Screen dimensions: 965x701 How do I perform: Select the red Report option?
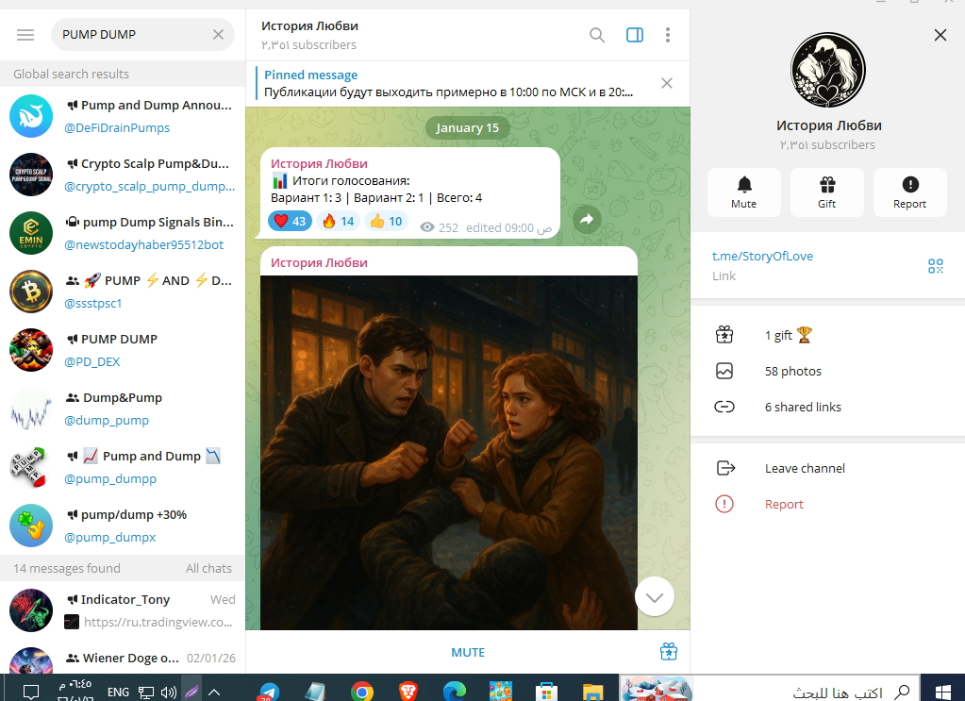(x=828, y=504)
